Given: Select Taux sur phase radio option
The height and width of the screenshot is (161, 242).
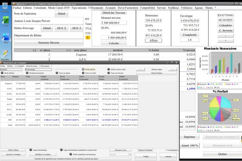Looking at the screenshot, I should click(57, 73).
